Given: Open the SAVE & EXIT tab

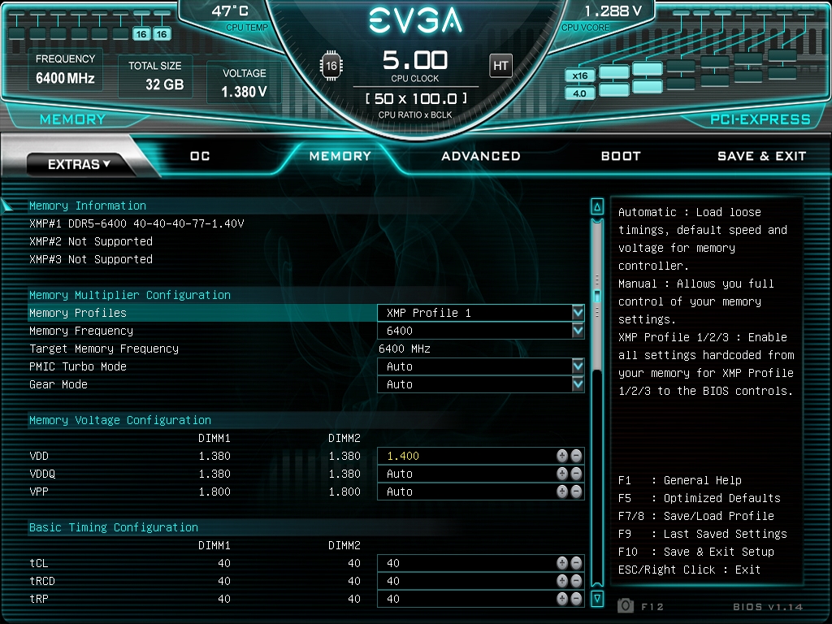Looking at the screenshot, I should 762,156.
